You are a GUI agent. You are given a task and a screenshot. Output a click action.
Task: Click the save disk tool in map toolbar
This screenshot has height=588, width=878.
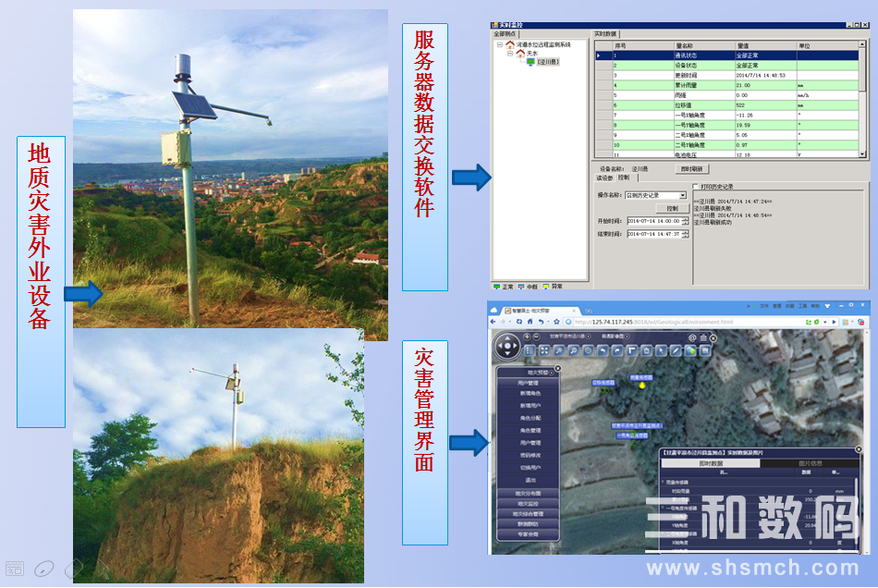click(x=705, y=350)
